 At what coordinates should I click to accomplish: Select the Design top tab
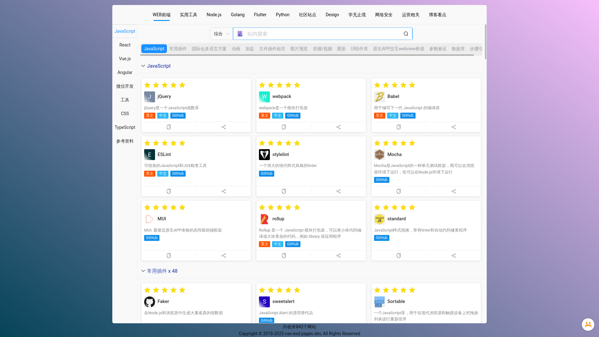(332, 15)
